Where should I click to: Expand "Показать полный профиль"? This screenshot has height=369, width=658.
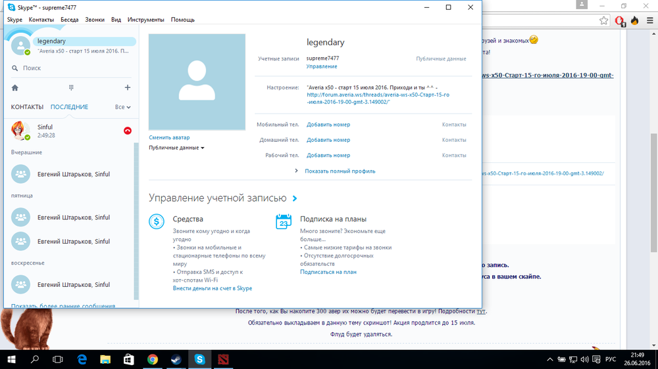tap(340, 171)
